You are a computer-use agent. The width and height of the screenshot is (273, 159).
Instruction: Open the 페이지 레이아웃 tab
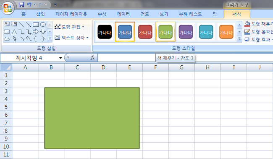coord(71,14)
